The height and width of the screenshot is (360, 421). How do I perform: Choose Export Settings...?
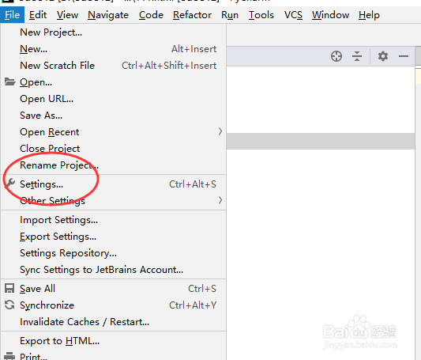113,237
